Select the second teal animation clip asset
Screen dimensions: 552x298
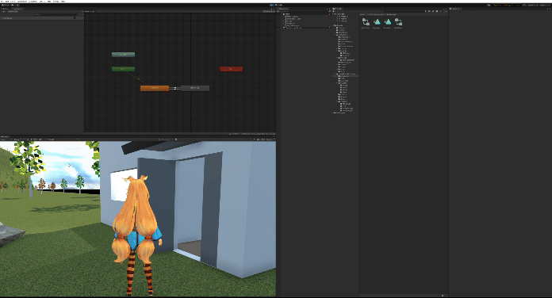click(377, 22)
